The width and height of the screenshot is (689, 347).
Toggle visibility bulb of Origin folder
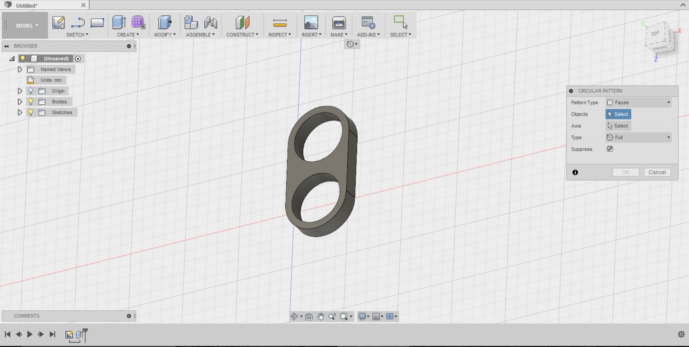[x=31, y=91]
